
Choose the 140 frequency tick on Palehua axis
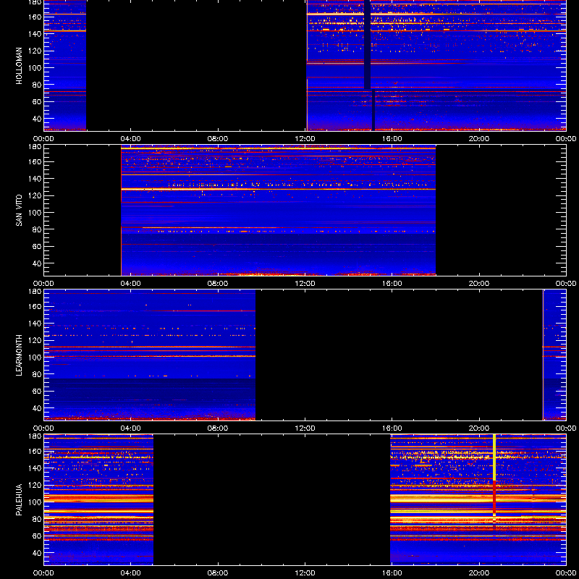coord(35,468)
